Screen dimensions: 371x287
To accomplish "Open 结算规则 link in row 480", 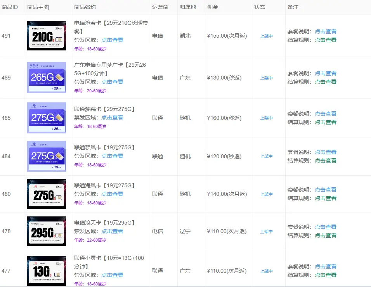I will point(326,198).
